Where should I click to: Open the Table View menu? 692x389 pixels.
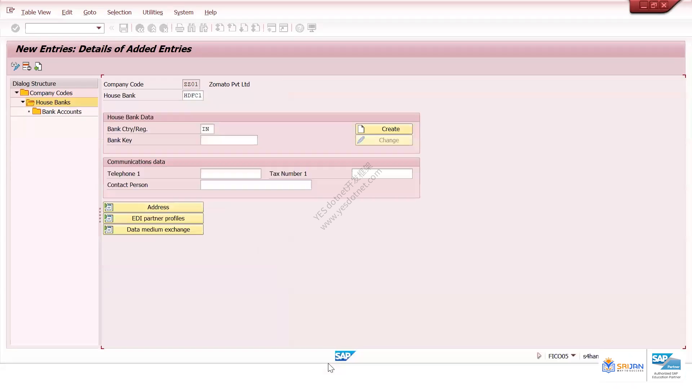[36, 12]
